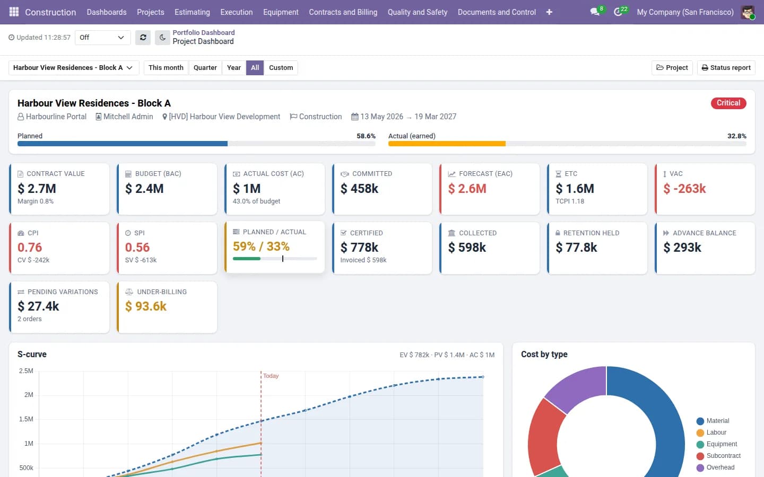Viewport: 764px width, 477px height.
Task: Open the Contracts and Billing menu
Action: [x=343, y=12]
